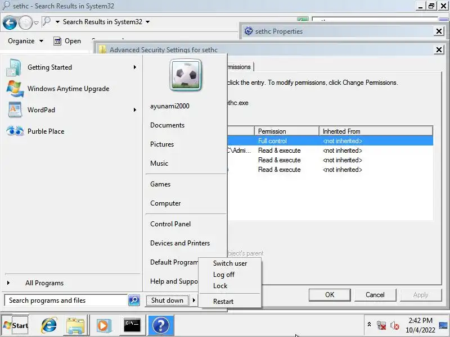
Task: Open Music from the Start menu
Action: (159, 163)
